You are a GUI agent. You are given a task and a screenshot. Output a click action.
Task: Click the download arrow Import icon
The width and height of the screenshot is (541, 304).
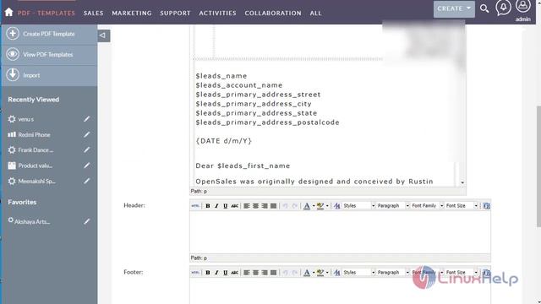[13, 75]
